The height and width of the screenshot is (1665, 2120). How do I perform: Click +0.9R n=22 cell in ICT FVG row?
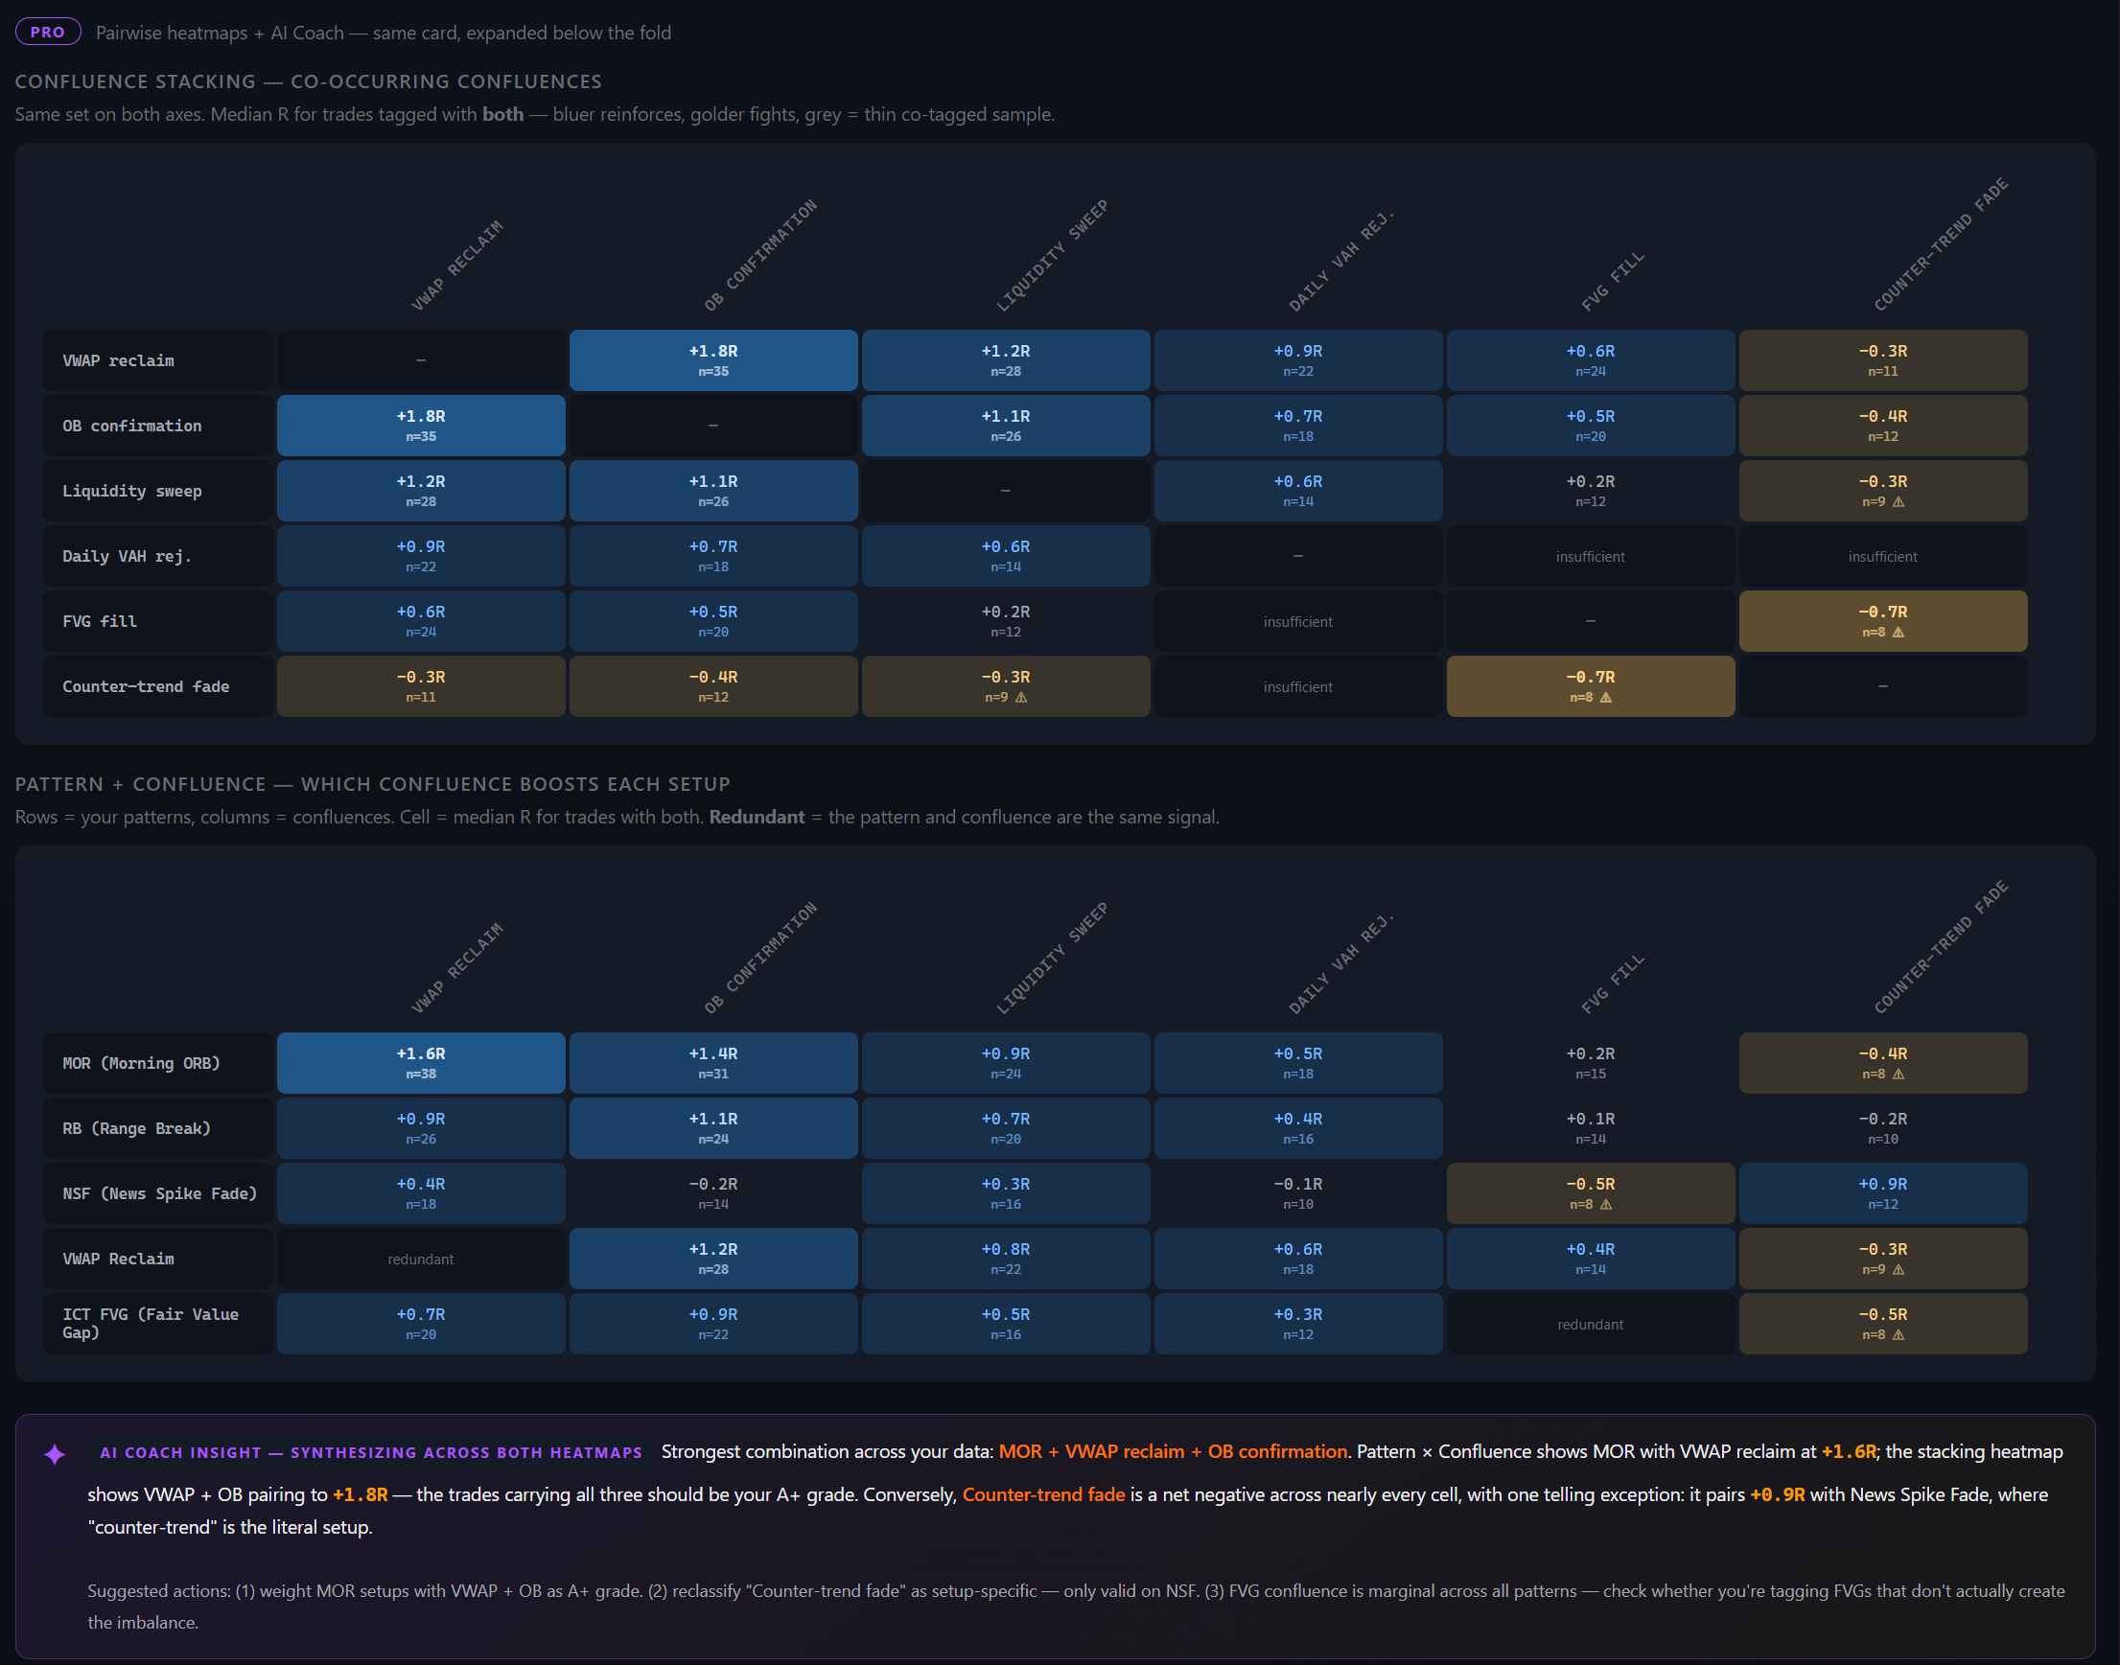[713, 1325]
